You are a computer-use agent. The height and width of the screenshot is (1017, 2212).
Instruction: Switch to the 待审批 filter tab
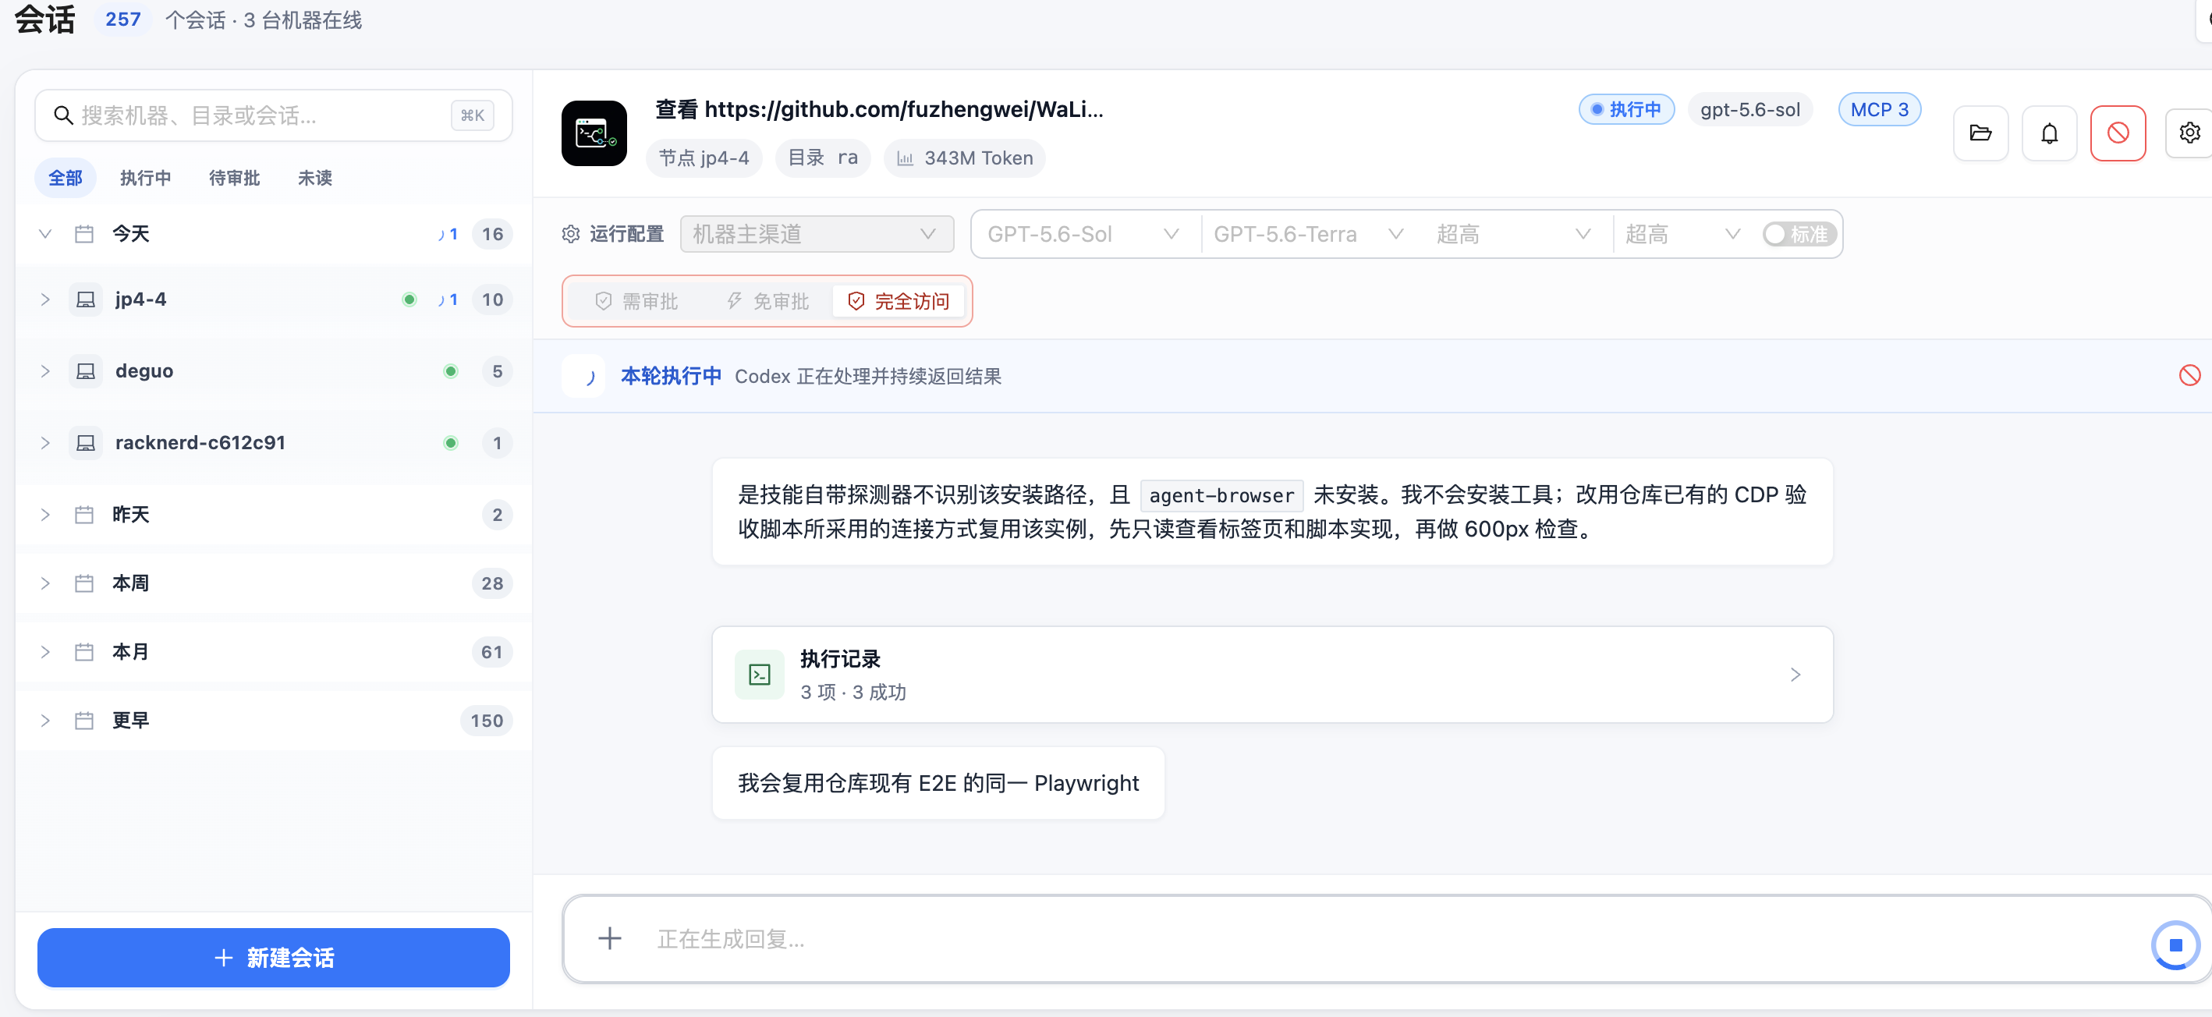pyautogui.click(x=235, y=178)
